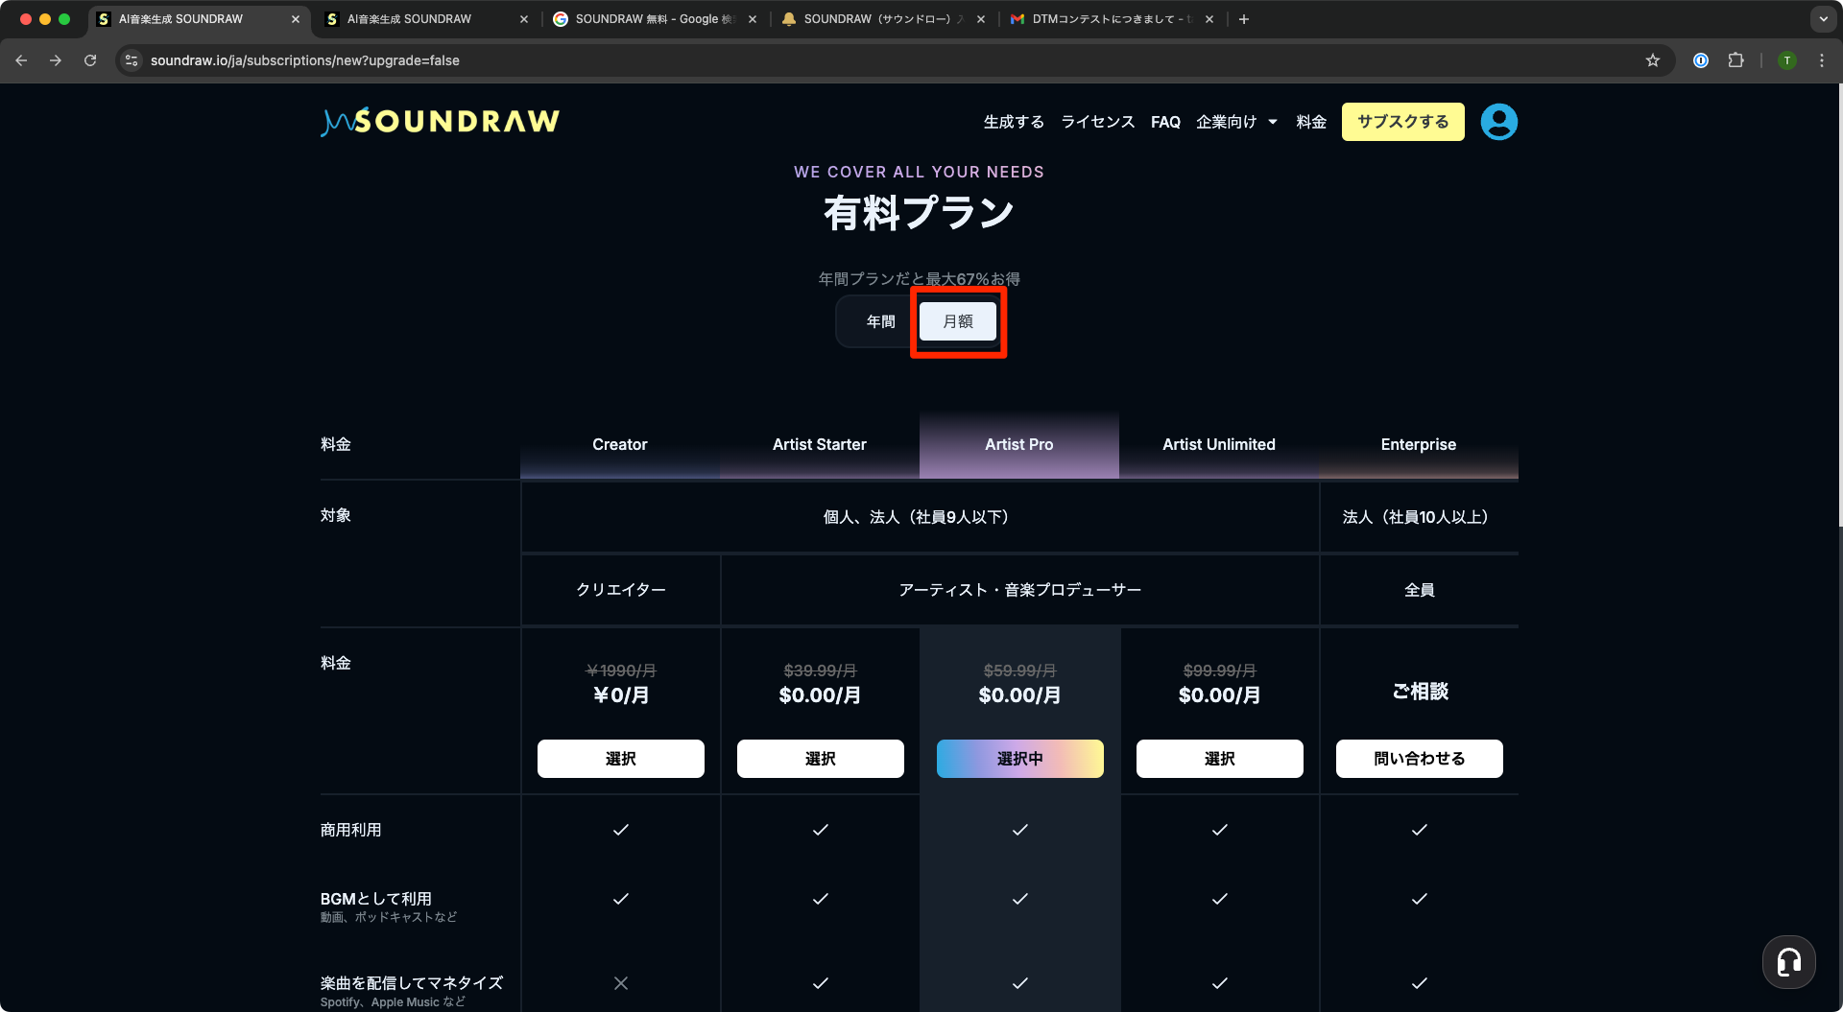Click the 年間プランだと最大67%お得 text
Image resolution: width=1843 pixels, height=1012 pixels.
pos(919,279)
